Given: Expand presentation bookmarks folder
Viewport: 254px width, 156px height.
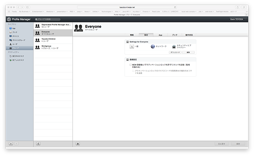Looking at the screenshot, I should [x=62, y=12].
